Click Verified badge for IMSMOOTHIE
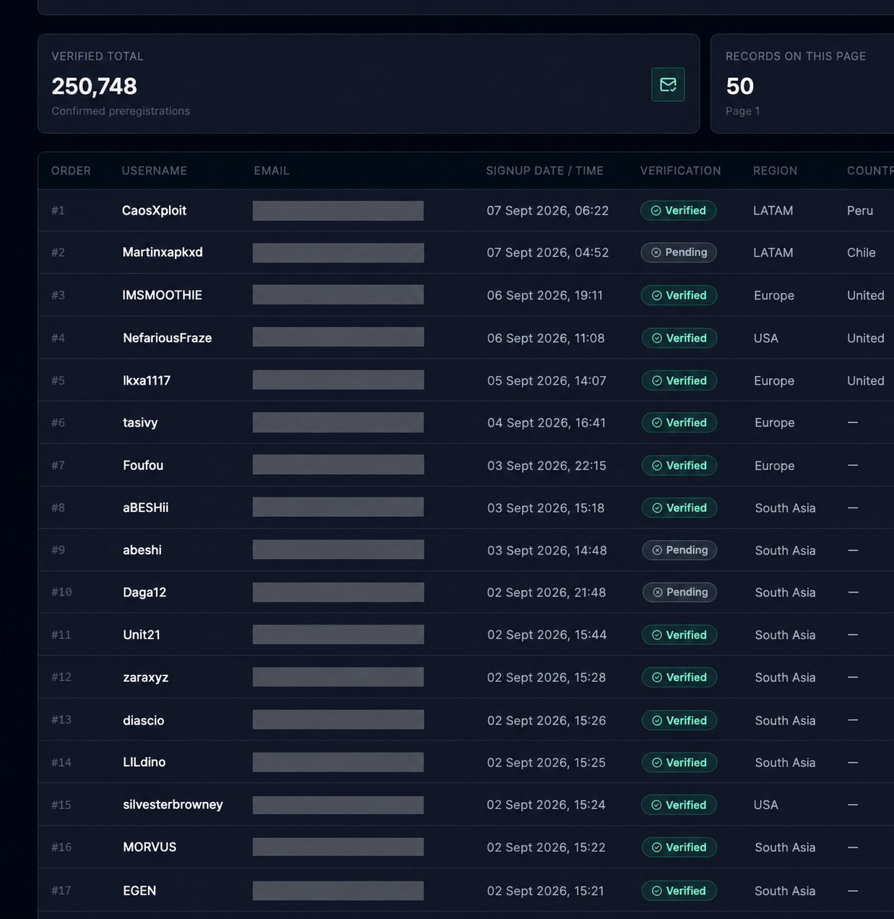Image resolution: width=894 pixels, height=919 pixels. click(x=679, y=295)
